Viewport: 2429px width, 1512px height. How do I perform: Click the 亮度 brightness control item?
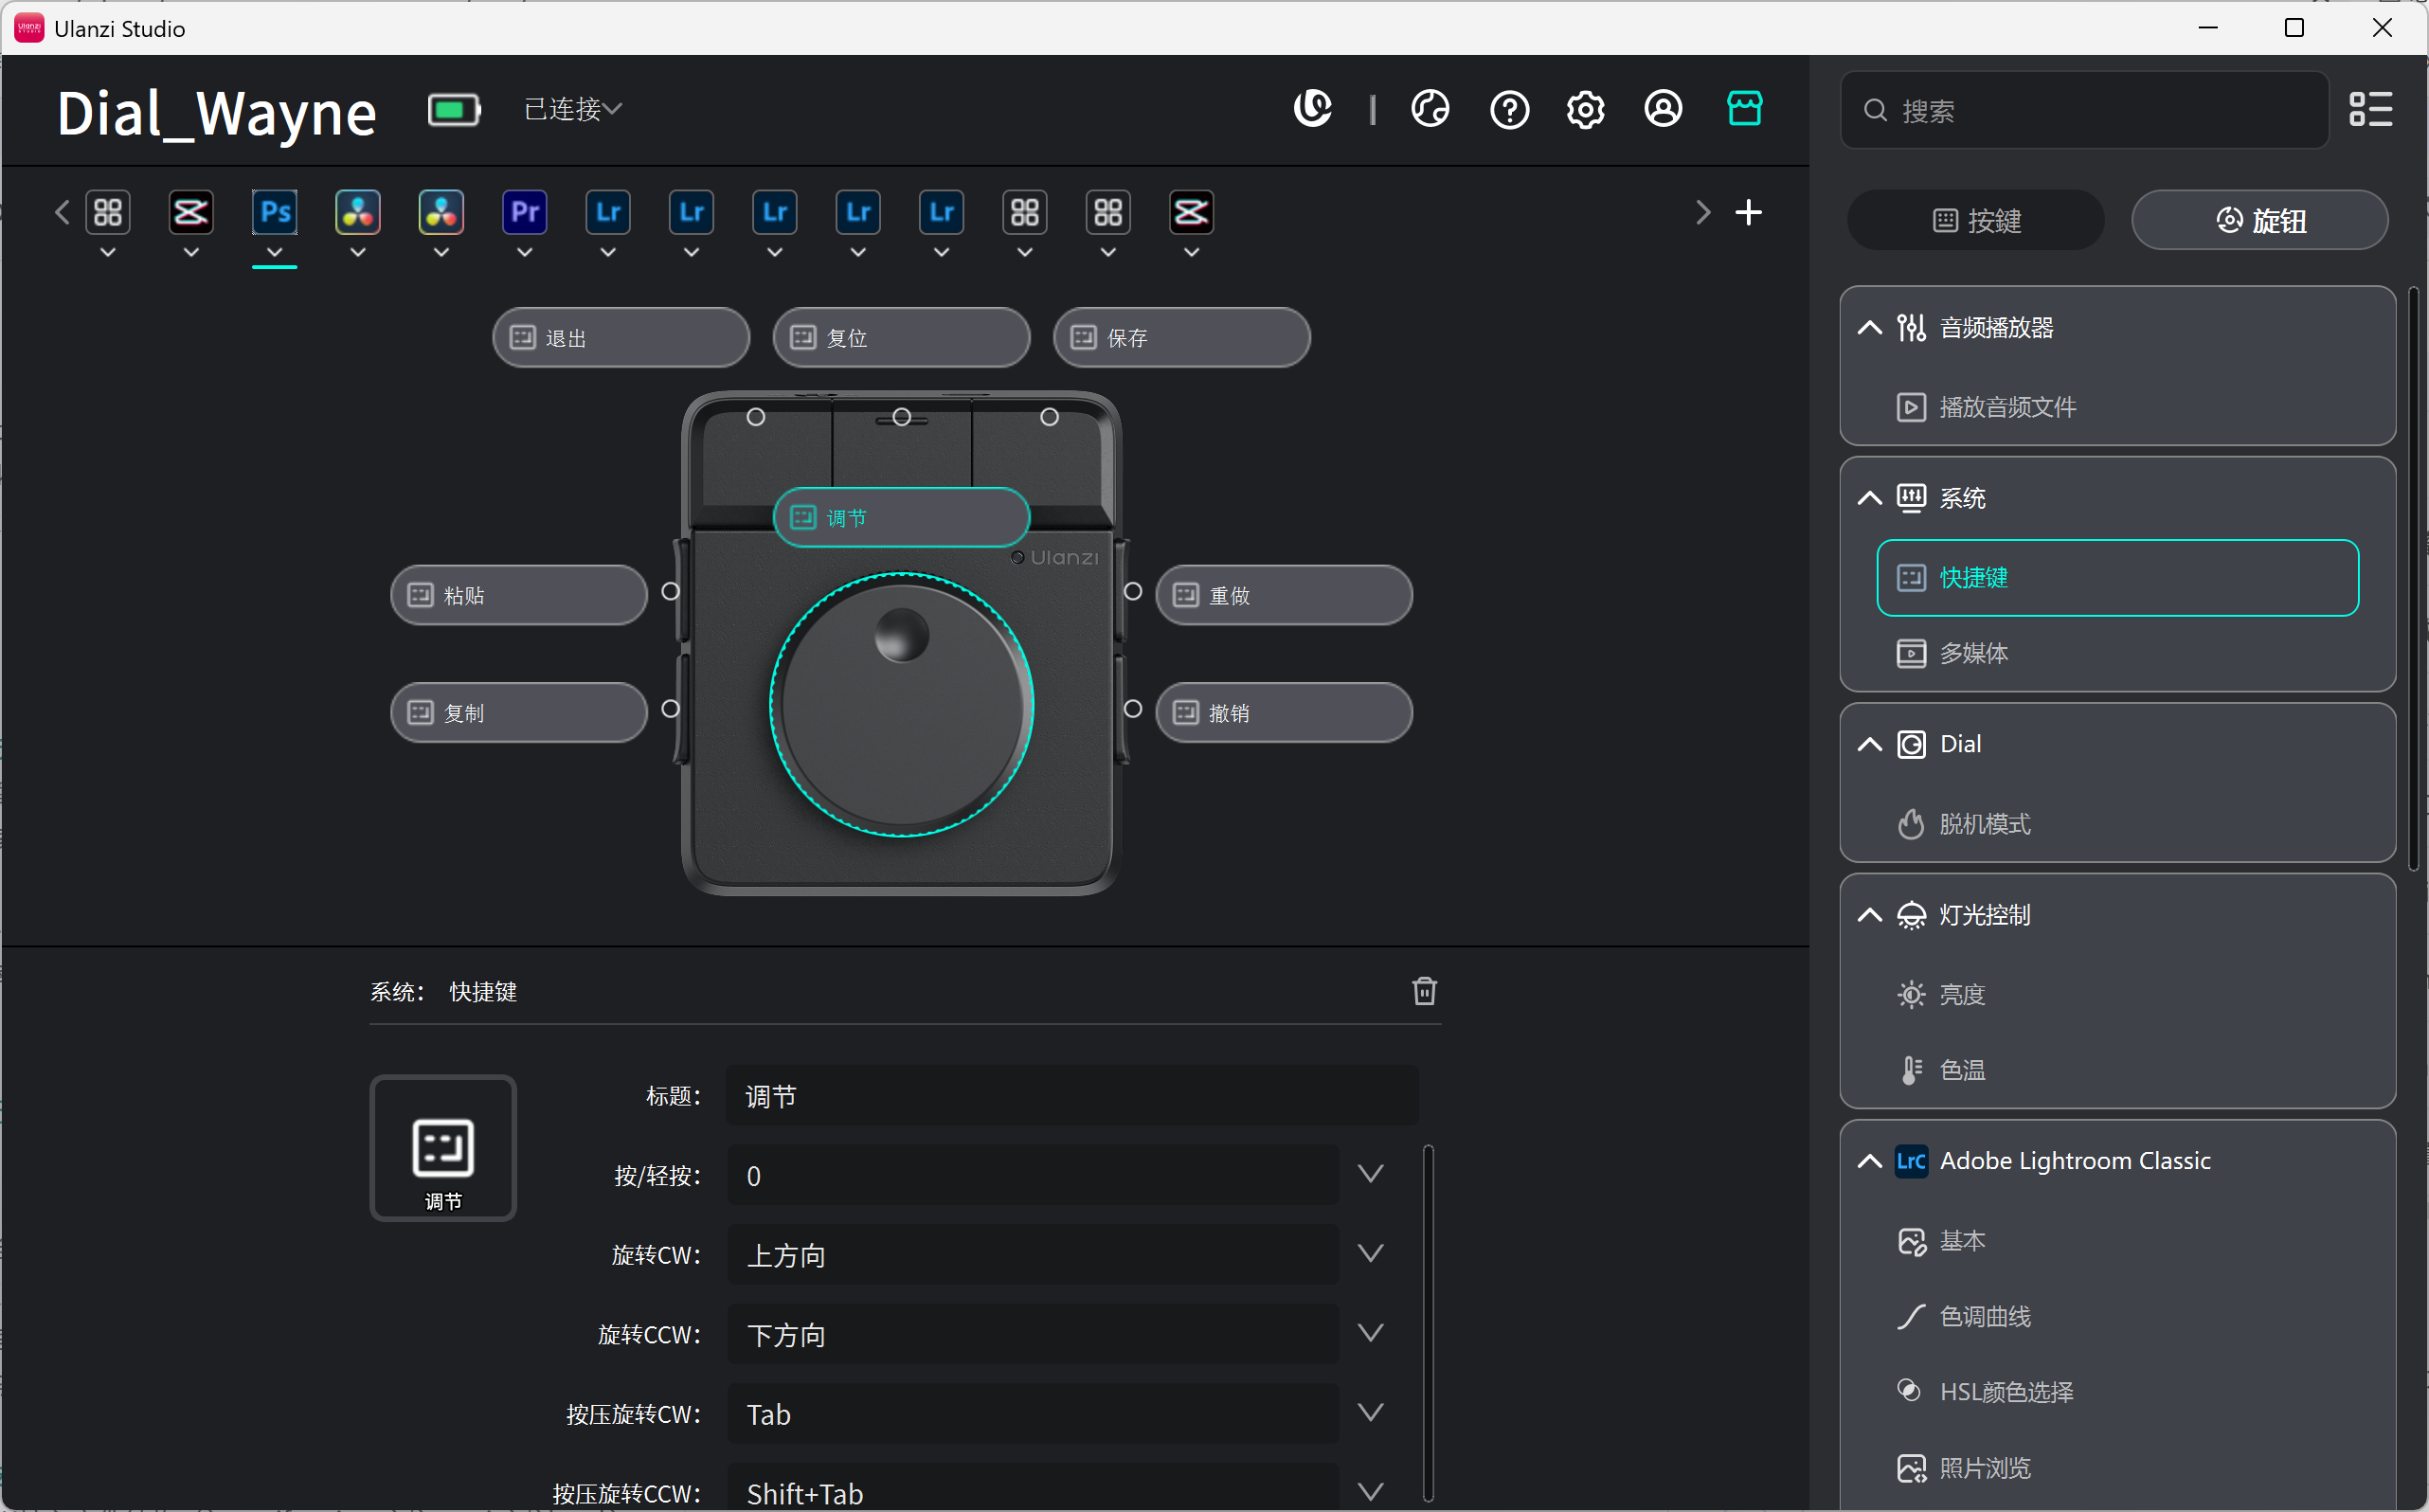click(1961, 994)
